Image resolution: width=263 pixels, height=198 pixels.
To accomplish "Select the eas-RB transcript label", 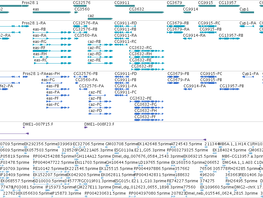I will [39, 29].
